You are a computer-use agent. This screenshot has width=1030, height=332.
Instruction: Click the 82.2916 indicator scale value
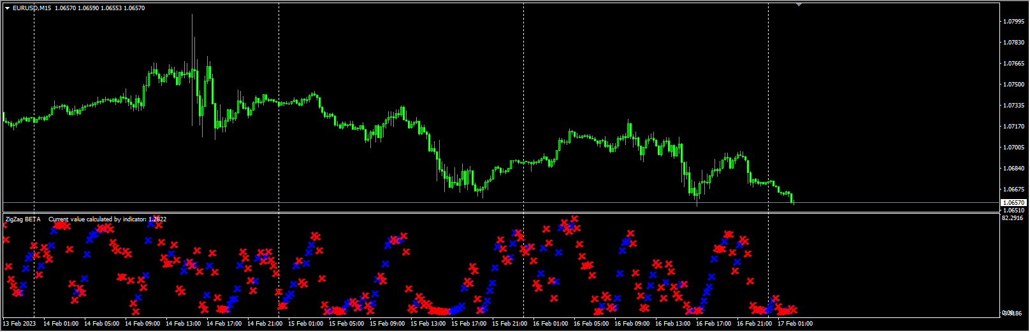(1013, 218)
